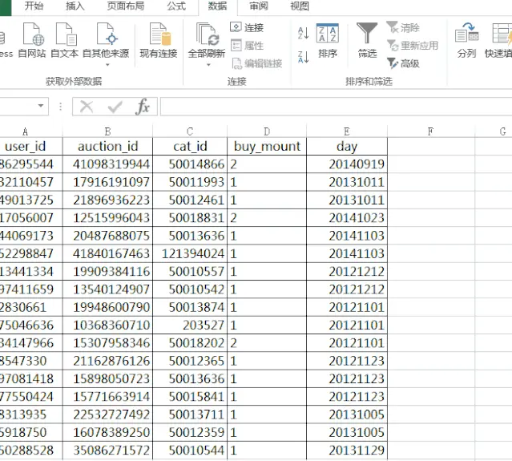512x461 pixels.
Task: Select cell with 203527
Action: click(190, 325)
